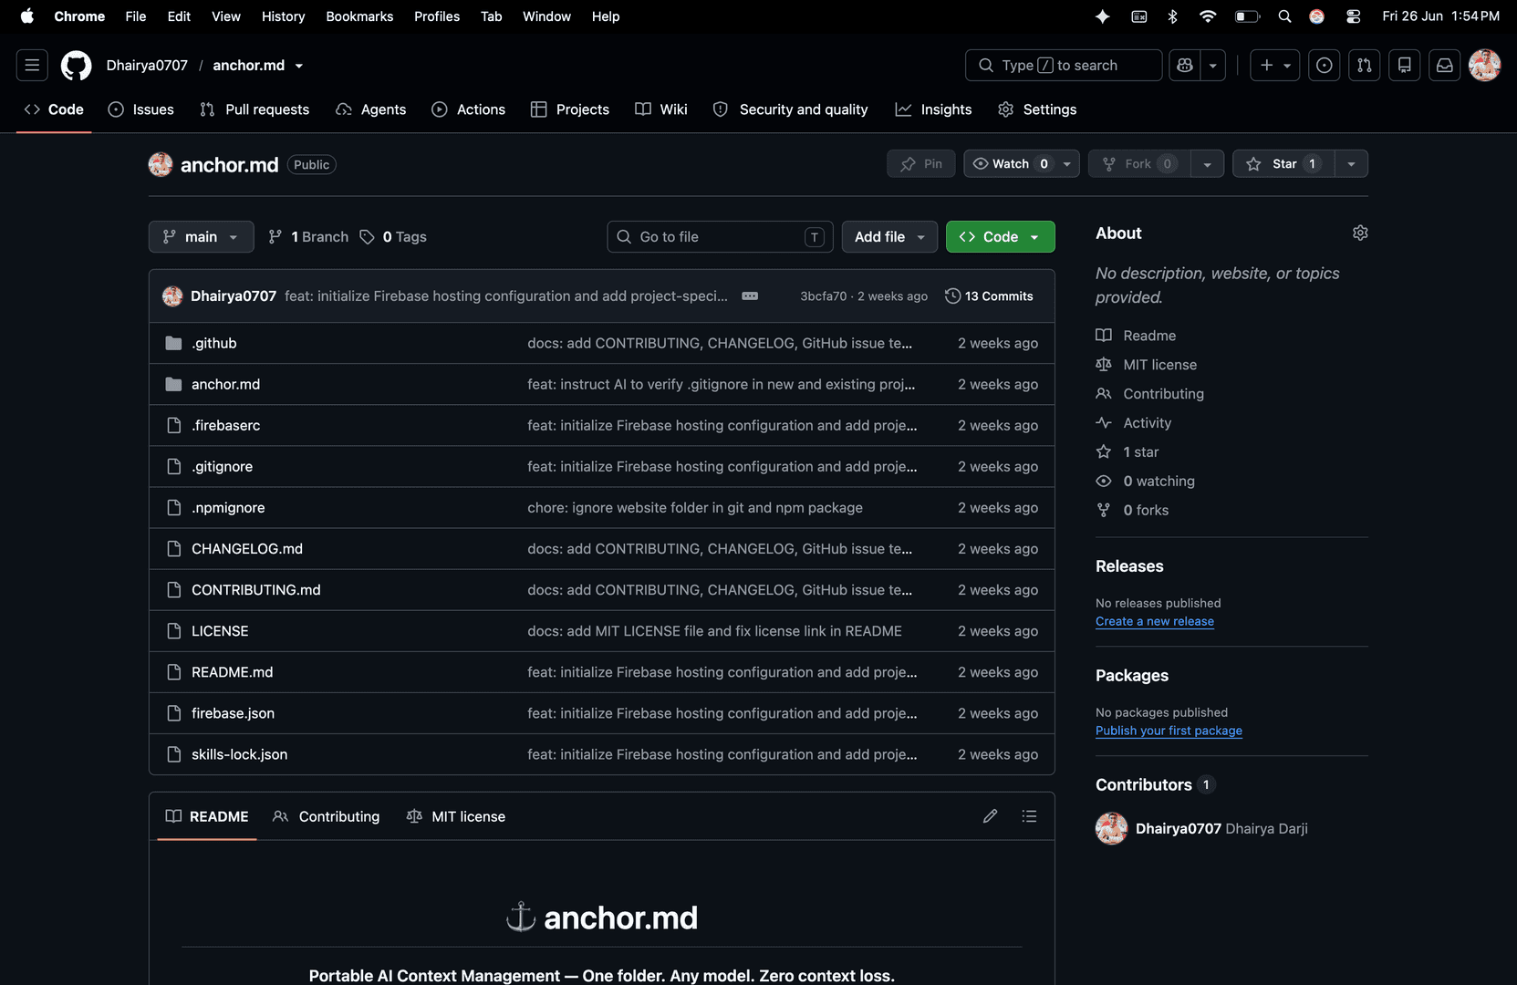Open the Insights tab
1517x985 pixels.
coord(933,109)
